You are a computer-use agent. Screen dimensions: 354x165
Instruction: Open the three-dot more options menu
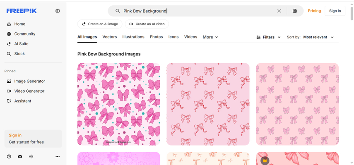click(58, 156)
